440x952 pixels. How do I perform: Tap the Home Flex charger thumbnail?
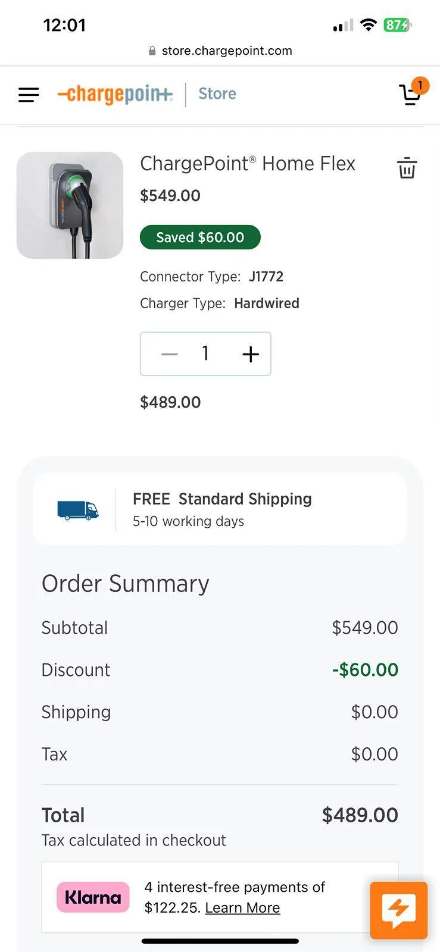pos(70,205)
